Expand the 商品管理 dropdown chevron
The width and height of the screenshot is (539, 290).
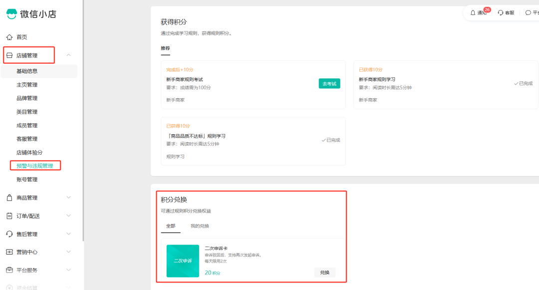69,197
